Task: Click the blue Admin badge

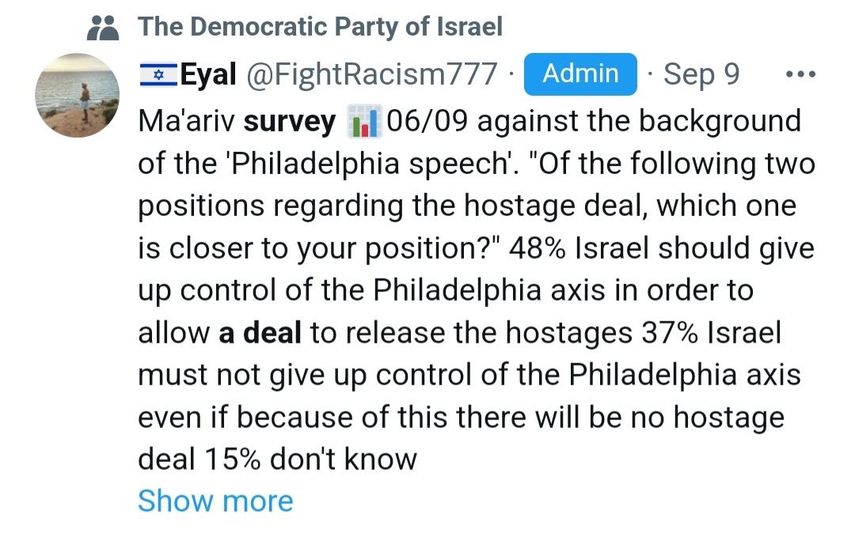Action: pos(580,74)
